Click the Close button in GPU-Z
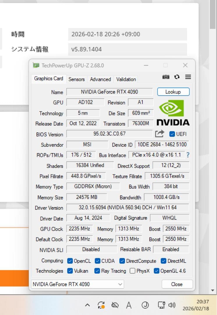This screenshot has height=315, width=217. pos(177,284)
